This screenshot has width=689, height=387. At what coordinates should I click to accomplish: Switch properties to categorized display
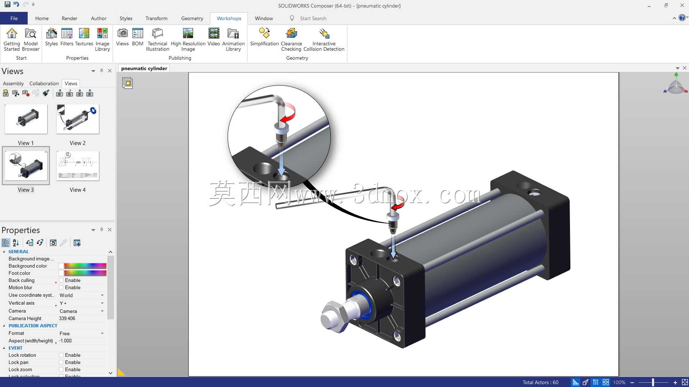pos(6,243)
